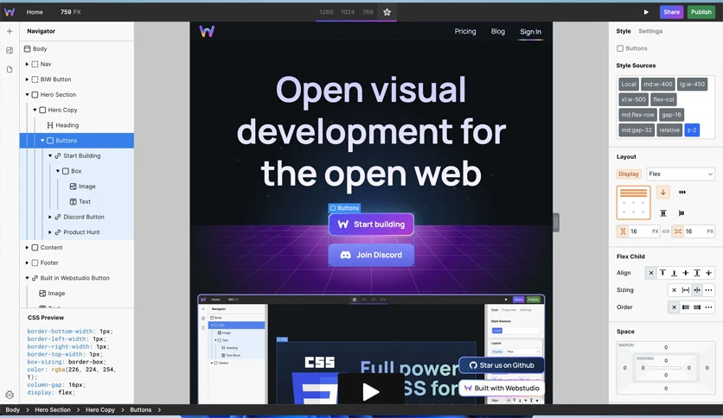Select the Align reset X option
Viewport: 723px width, 418px height.
(650, 273)
